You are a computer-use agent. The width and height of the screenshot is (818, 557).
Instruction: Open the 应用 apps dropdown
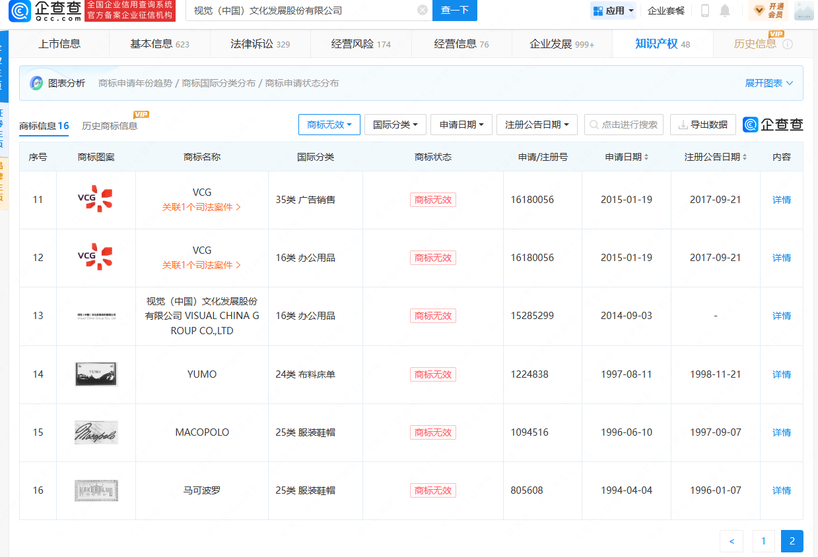pyautogui.click(x=614, y=11)
